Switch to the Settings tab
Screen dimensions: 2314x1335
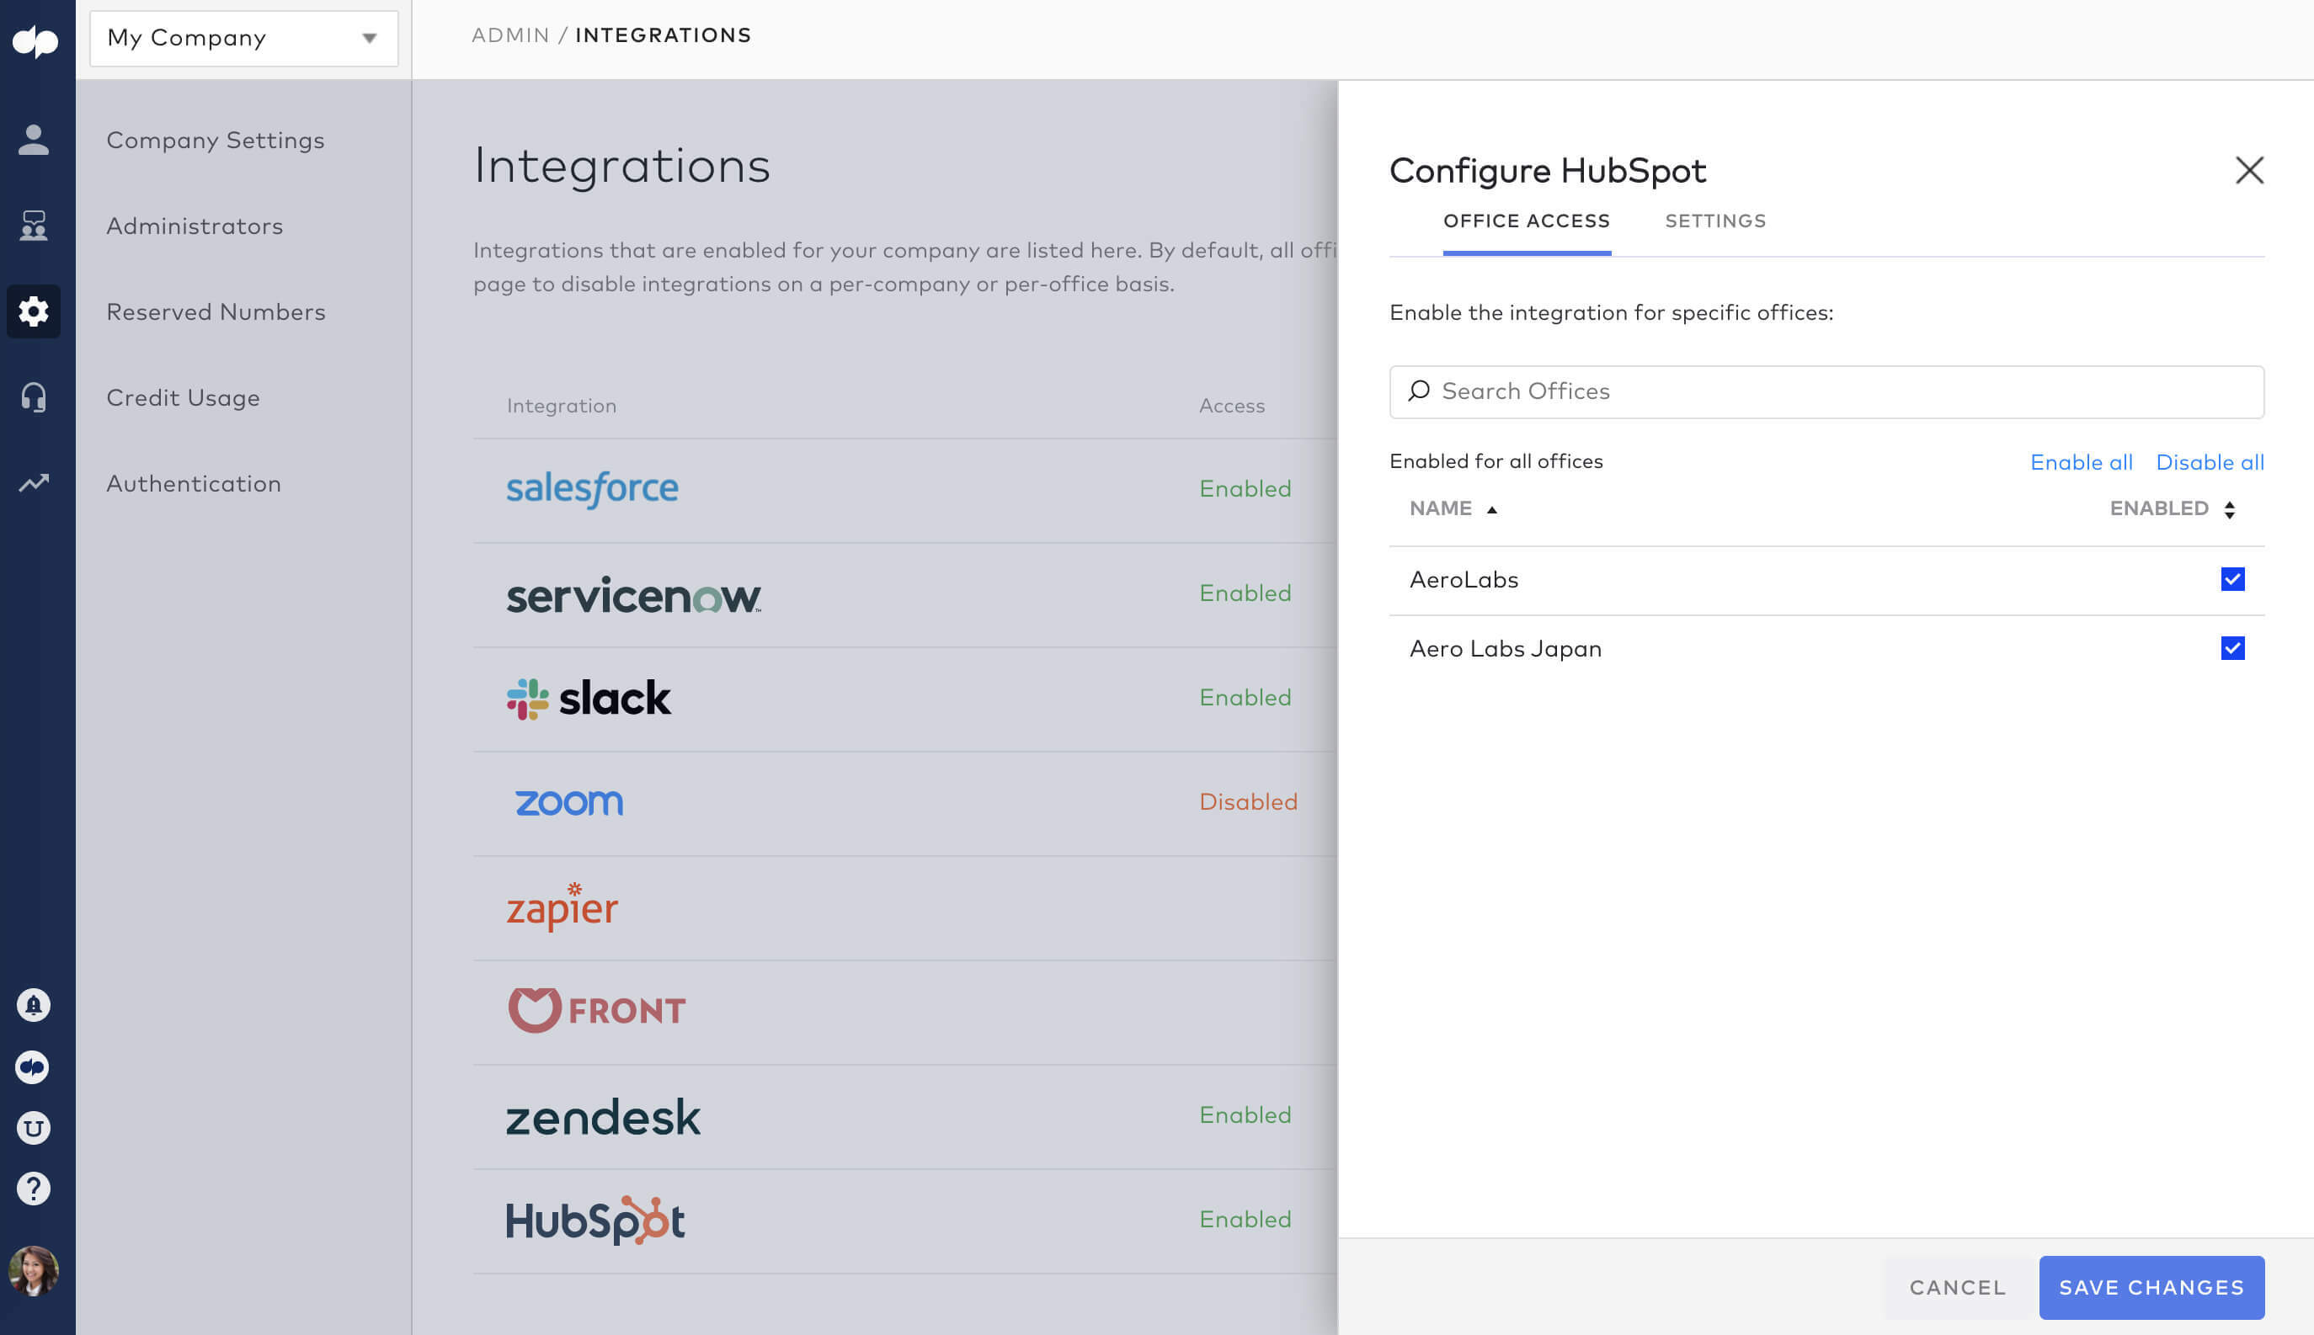tap(1715, 221)
